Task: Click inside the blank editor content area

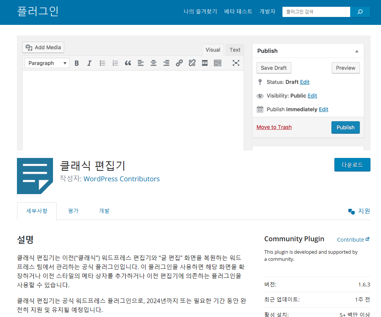Action: pyautogui.click(x=133, y=110)
